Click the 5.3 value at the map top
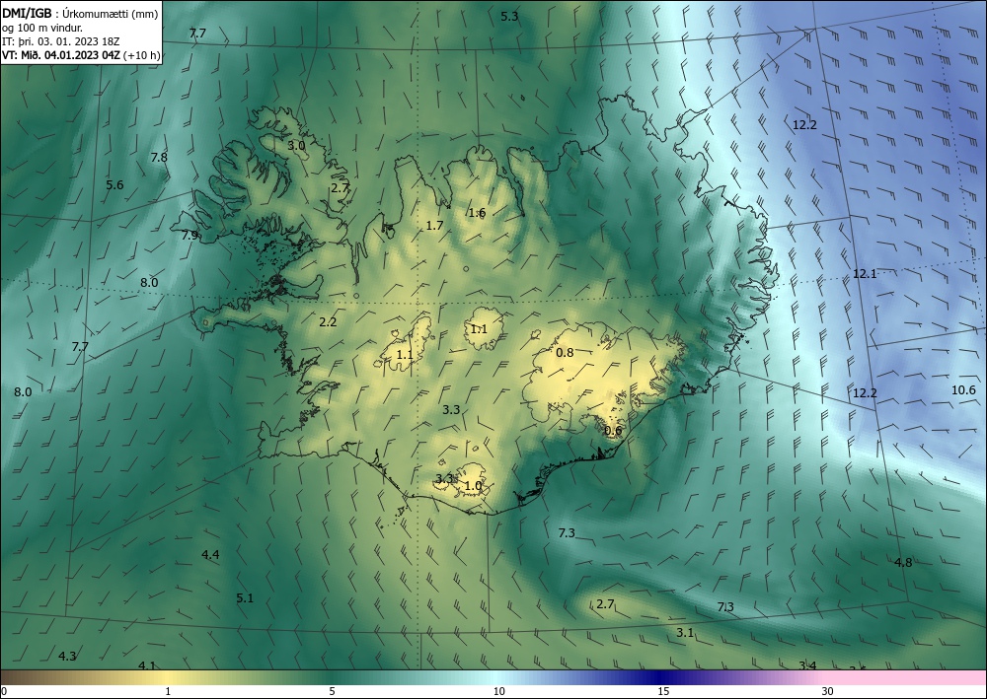Image resolution: width=987 pixels, height=699 pixels. (x=509, y=17)
